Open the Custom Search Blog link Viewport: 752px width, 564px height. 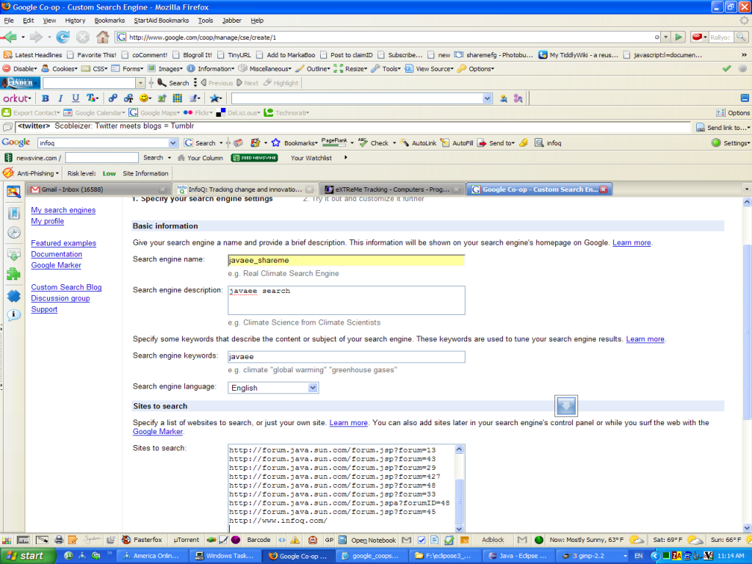tap(66, 287)
